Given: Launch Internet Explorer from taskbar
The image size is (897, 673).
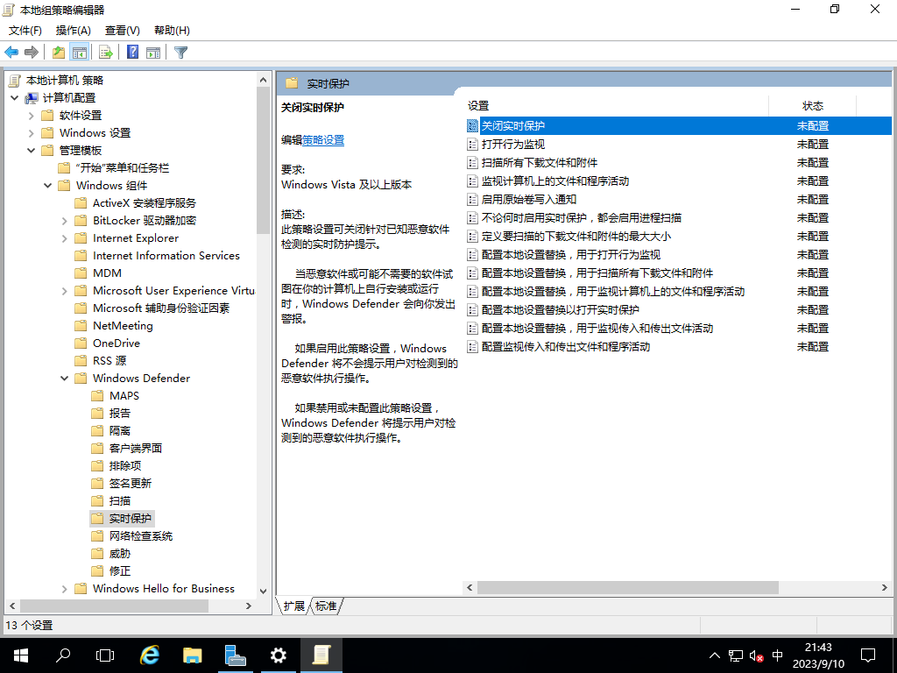Looking at the screenshot, I should coord(149,655).
